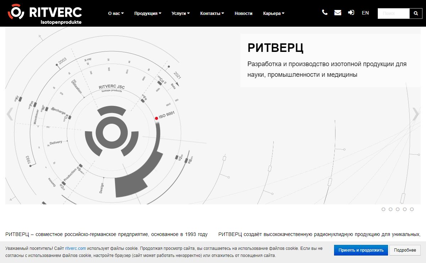Open the Карьера dropdown menu

point(274,14)
